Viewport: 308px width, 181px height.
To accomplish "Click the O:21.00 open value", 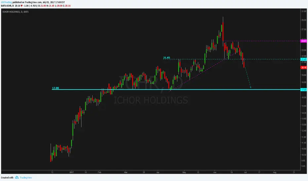I will coord(42,6).
